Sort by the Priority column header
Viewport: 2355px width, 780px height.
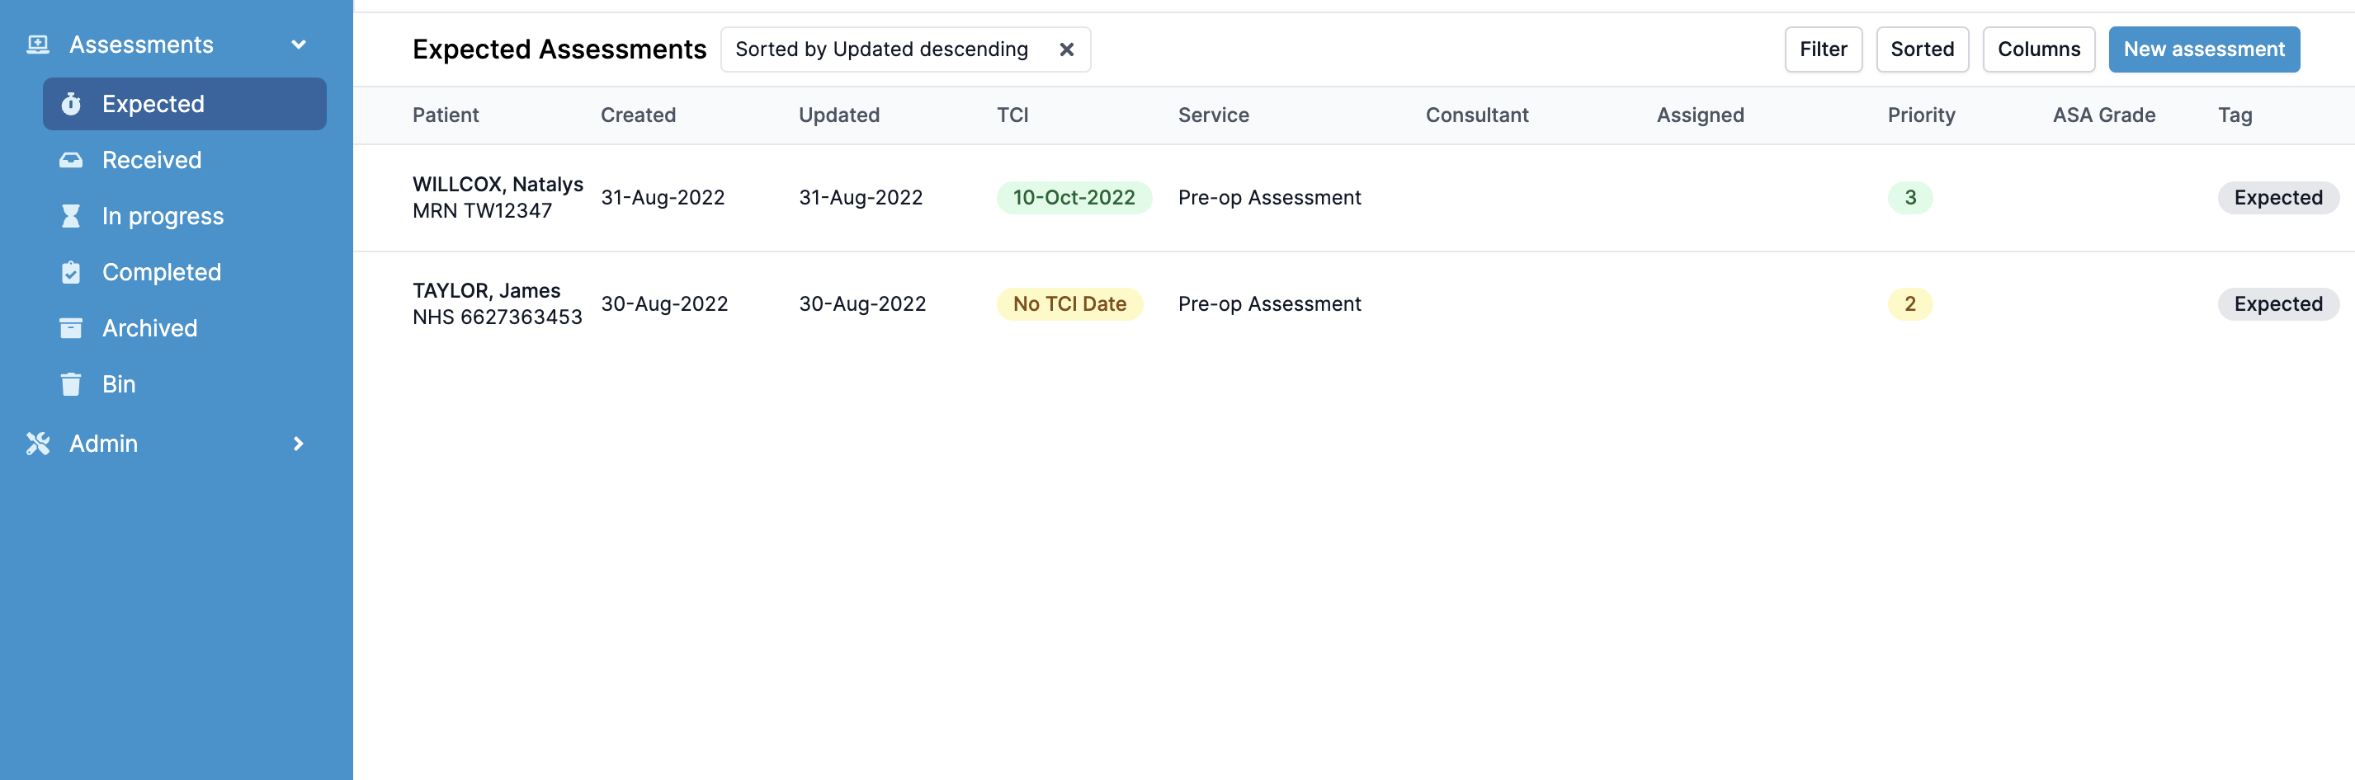click(x=1921, y=115)
